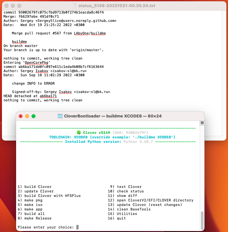Screen dimensions: 228x232
Task: Click the '16) quit' line
Action: [x=117, y=218]
